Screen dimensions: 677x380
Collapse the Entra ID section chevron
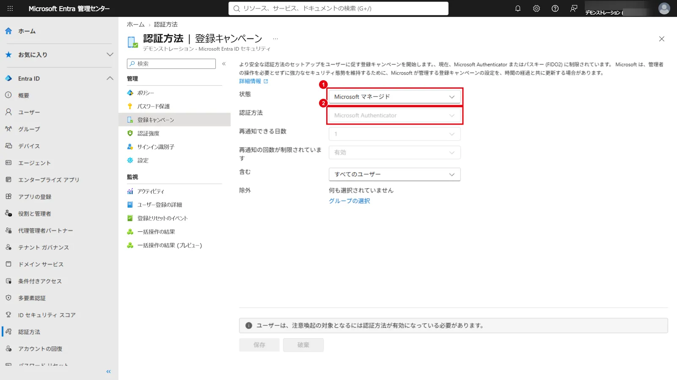click(x=110, y=78)
